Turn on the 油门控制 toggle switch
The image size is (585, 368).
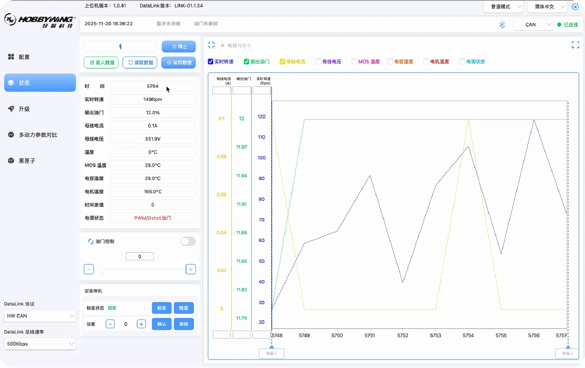(188, 241)
